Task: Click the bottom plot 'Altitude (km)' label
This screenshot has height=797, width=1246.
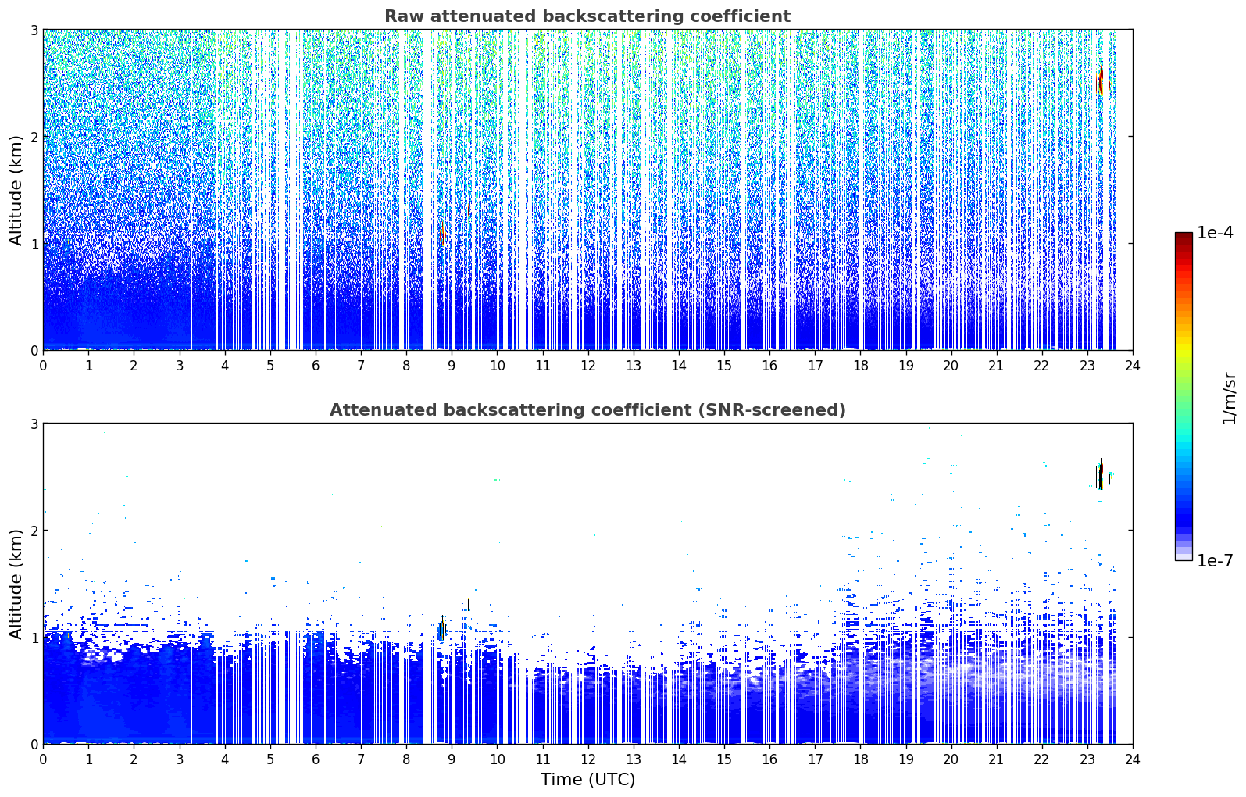Action: tap(16, 584)
